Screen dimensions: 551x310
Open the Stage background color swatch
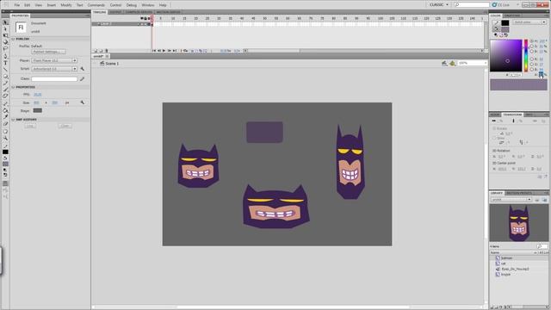pyautogui.click(x=38, y=110)
